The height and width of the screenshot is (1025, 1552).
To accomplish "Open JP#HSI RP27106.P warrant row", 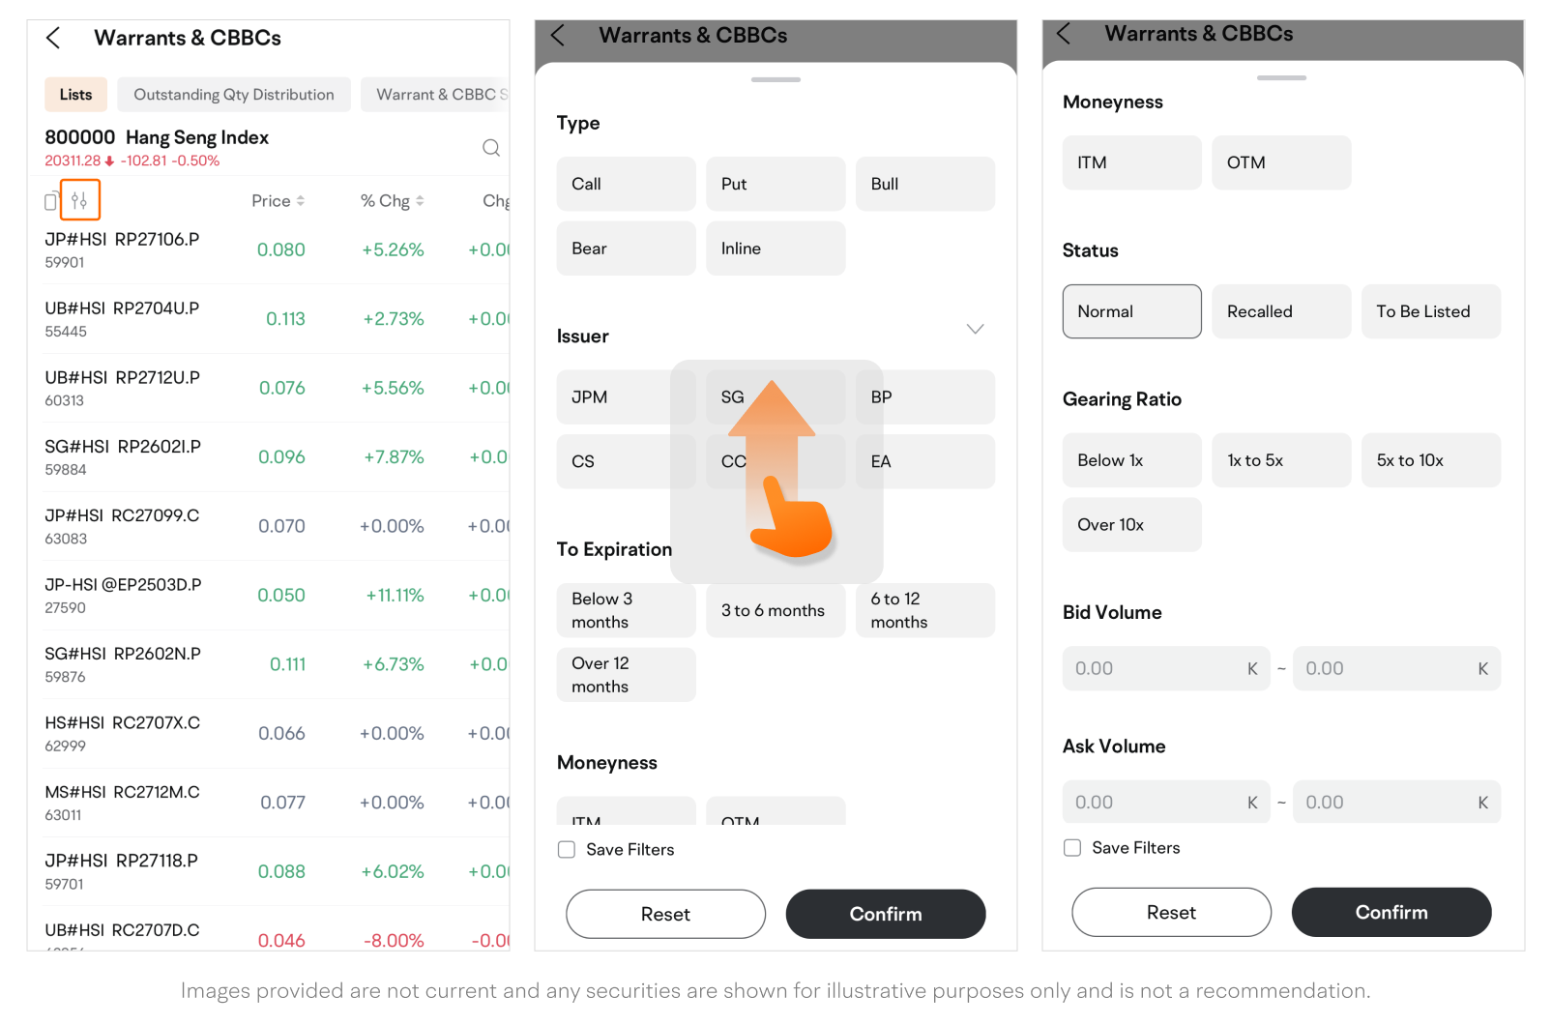I will coord(123,249).
